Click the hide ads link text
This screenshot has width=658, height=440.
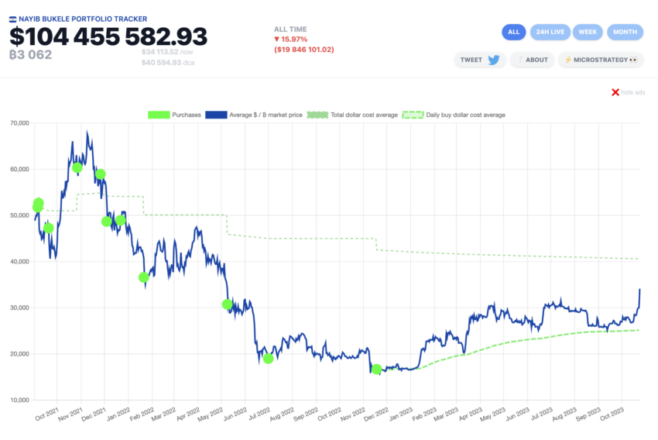point(632,92)
